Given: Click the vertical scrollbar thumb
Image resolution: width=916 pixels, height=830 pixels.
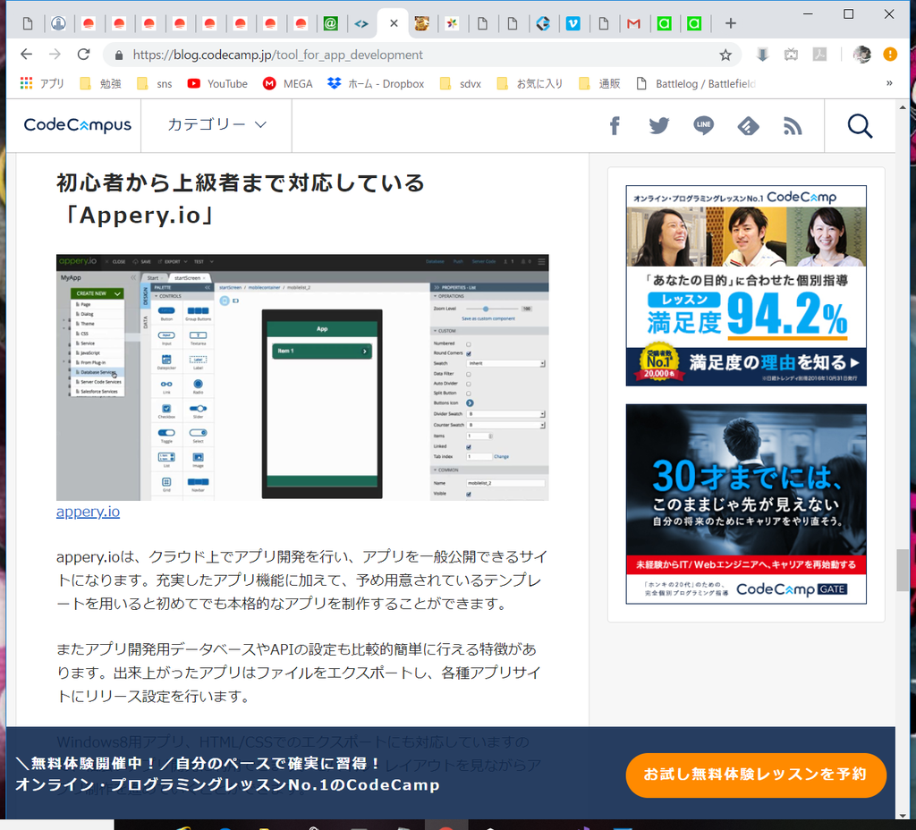Looking at the screenshot, I should 902,570.
